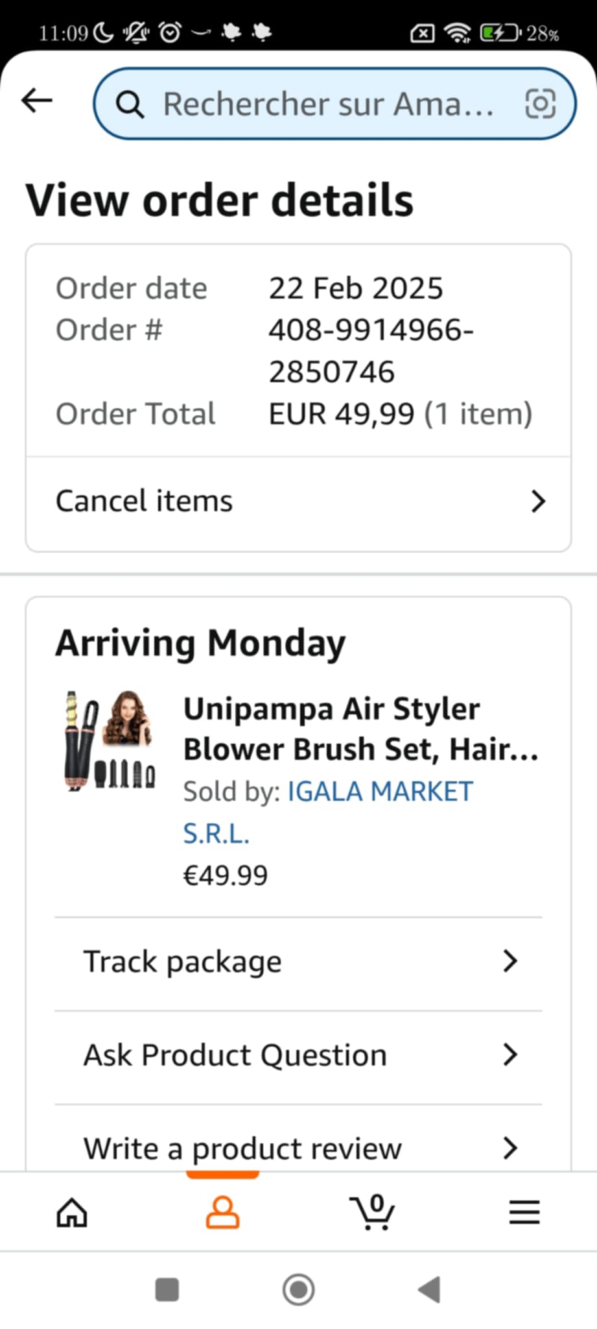Screen dimensions: 597x1329
Task: Open Track package chevron
Action: click(x=510, y=961)
